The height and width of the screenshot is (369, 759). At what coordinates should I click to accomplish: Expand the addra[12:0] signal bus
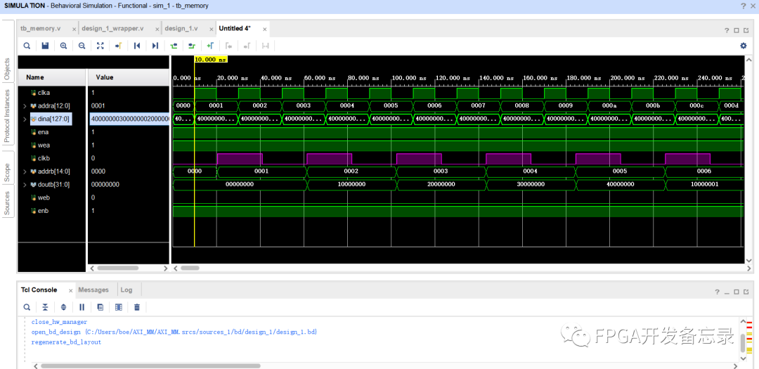[25, 105]
